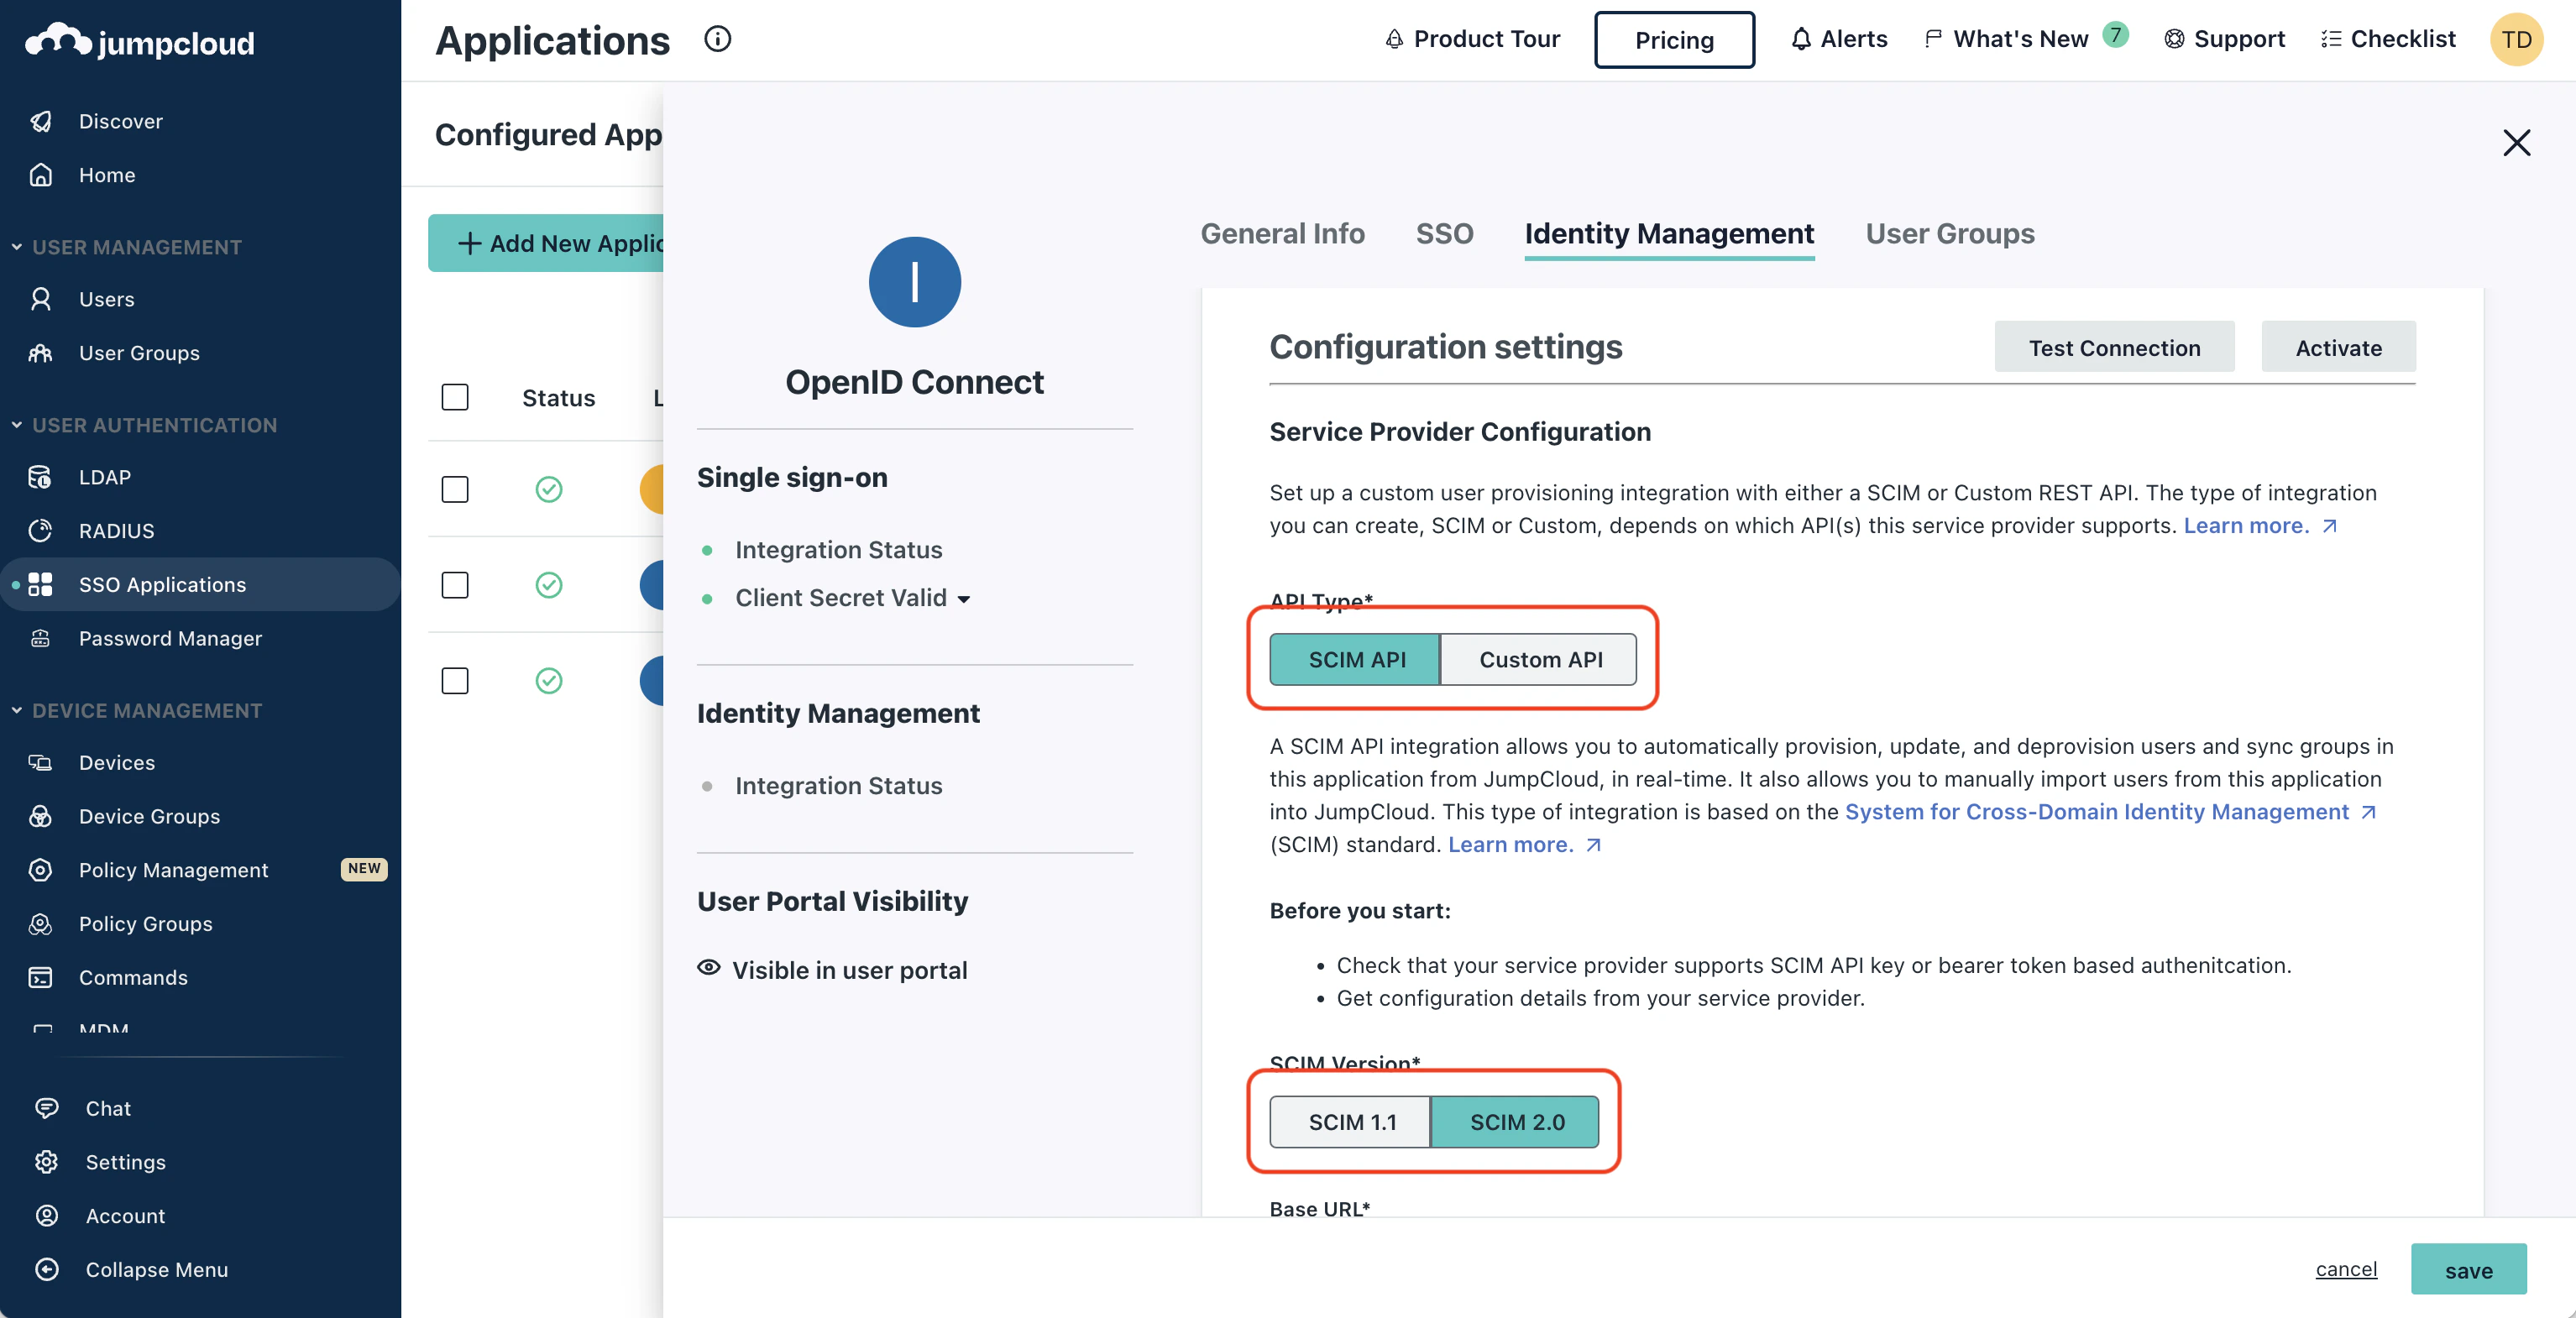Open Device Groups via its icon

41,817
